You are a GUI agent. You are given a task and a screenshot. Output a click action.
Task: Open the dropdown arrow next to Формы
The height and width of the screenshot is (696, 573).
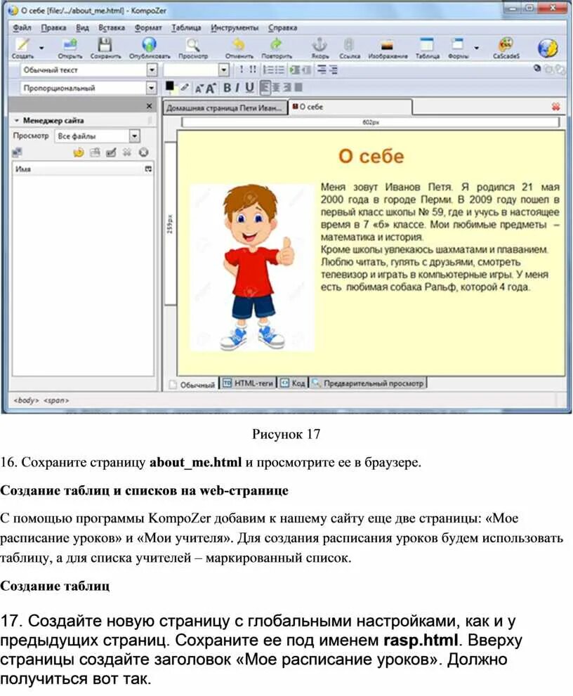point(476,48)
